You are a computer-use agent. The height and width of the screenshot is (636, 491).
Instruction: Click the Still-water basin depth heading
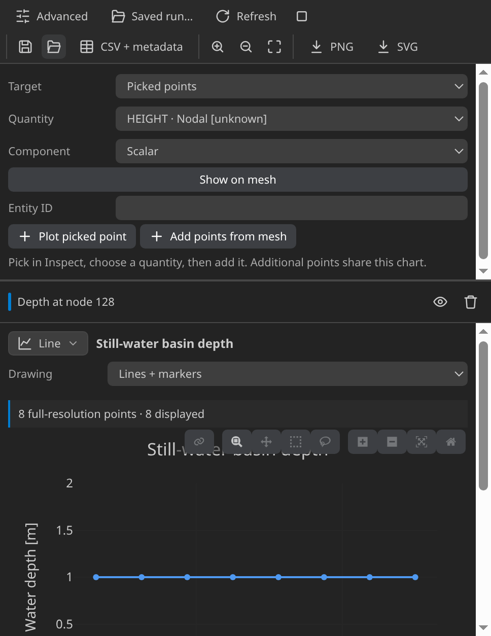[x=165, y=343]
